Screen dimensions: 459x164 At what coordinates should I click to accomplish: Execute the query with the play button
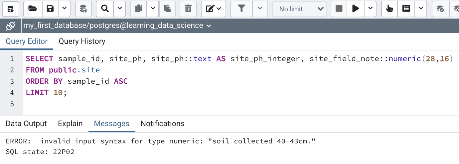(x=356, y=9)
